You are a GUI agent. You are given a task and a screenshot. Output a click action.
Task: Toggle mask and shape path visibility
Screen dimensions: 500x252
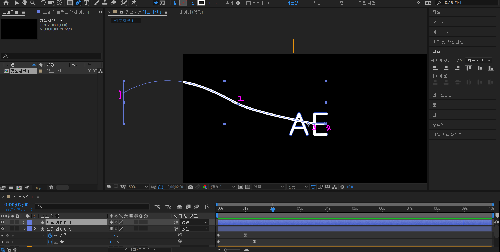click(x=160, y=187)
